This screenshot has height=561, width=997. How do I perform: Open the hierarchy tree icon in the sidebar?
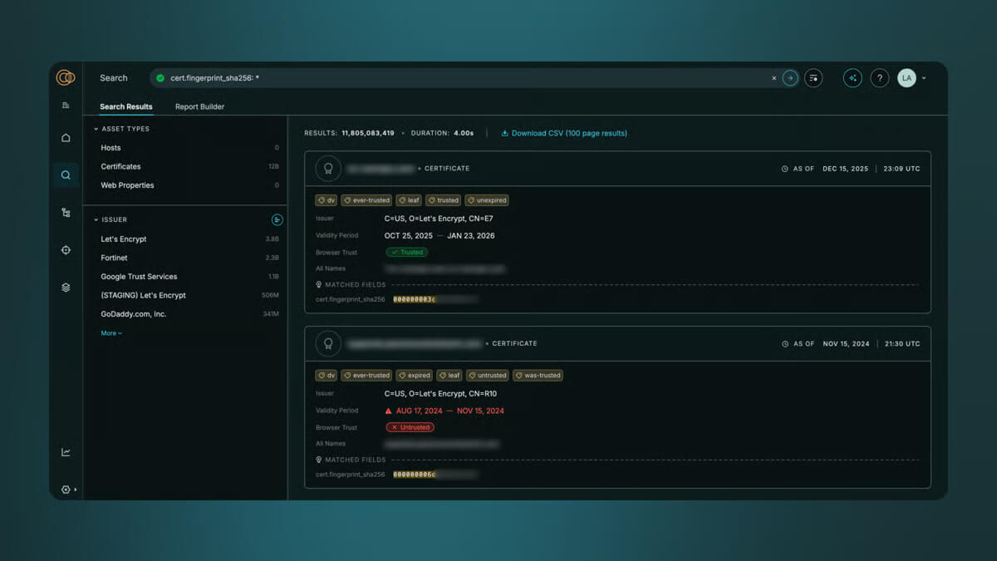pos(66,212)
